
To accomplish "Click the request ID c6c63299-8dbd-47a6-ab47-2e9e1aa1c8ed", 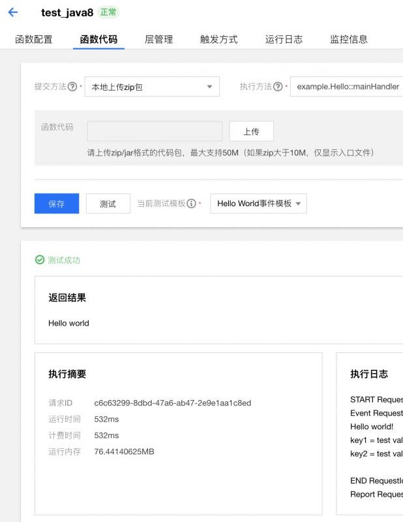I will coord(173,403).
